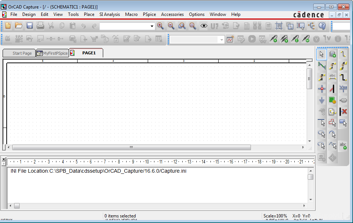Open the PSpice menu

click(x=149, y=14)
